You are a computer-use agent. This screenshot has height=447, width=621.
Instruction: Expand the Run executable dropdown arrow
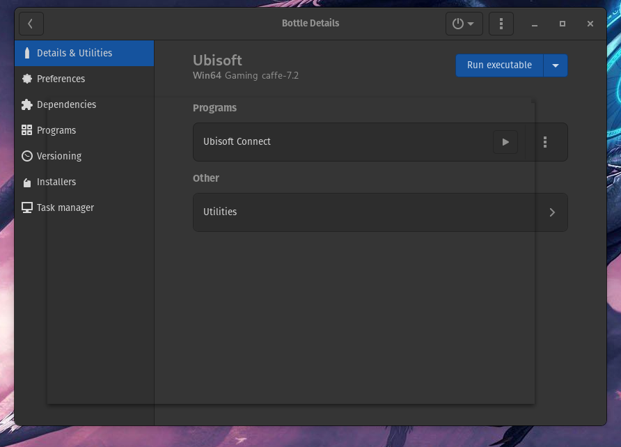coord(556,65)
